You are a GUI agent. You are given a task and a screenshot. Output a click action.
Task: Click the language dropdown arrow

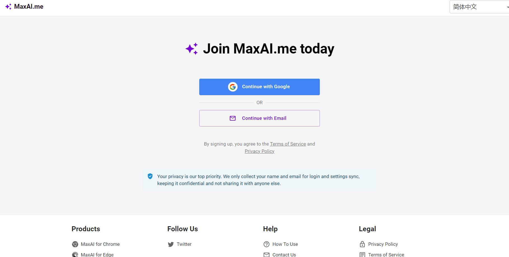(x=507, y=7)
